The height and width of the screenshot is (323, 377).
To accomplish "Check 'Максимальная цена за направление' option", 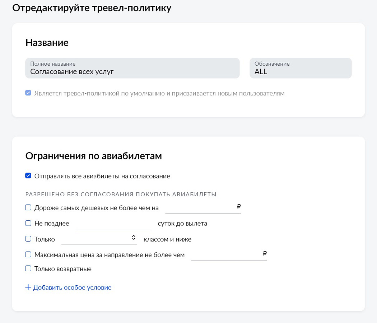I will [28, 254].
